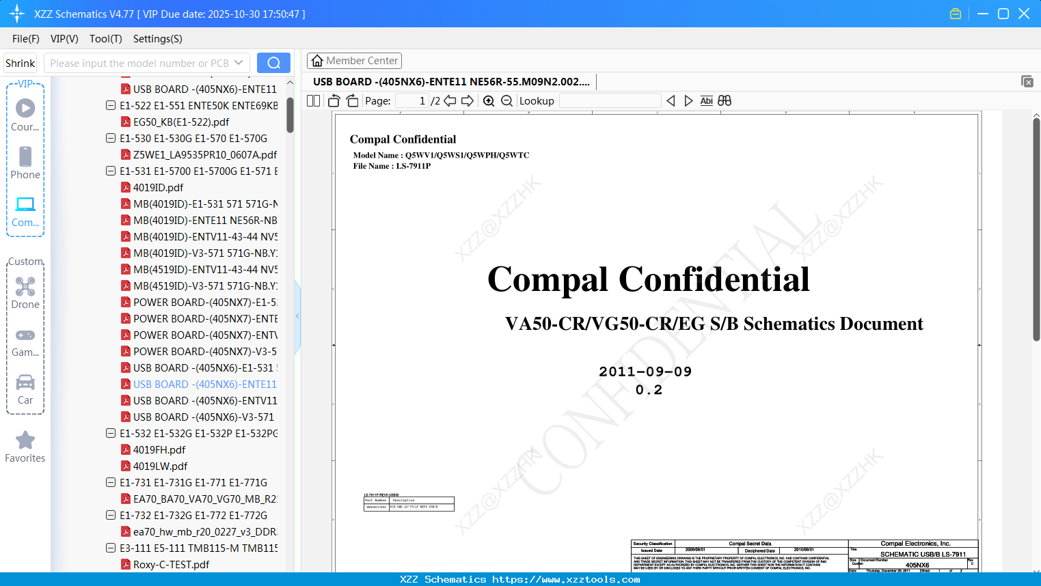Collapse the left panel with the side handle

pos(297,316)
